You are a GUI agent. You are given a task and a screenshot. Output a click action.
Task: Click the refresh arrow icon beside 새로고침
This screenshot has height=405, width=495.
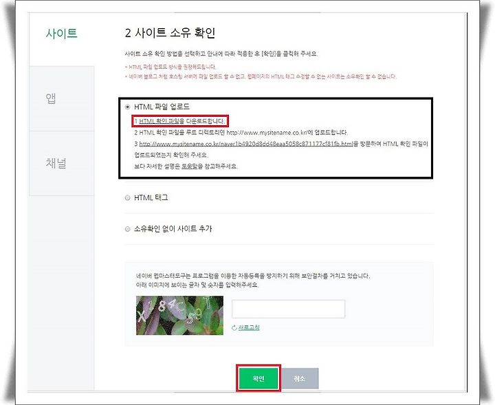tap(234, 328)
